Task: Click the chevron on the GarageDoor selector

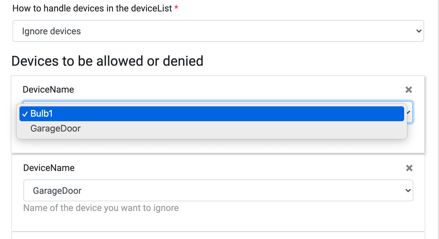Action: point(408,190)
